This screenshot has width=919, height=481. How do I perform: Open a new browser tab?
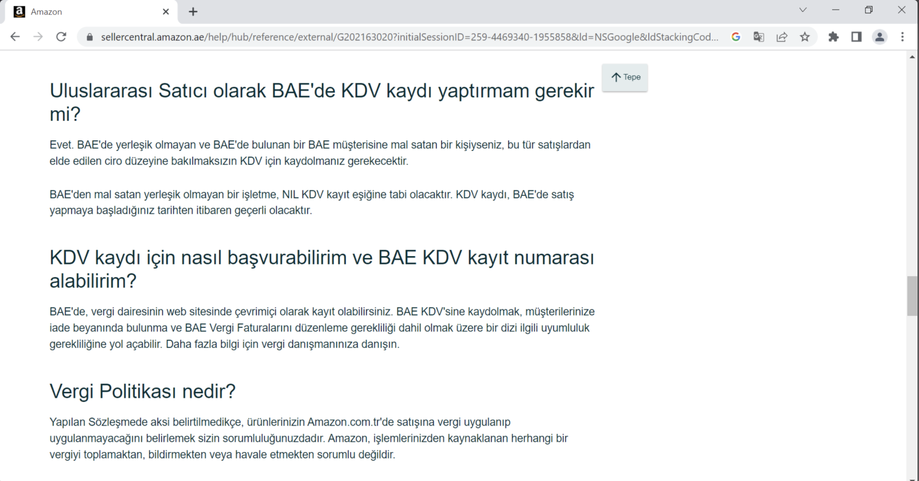(193, 12)
